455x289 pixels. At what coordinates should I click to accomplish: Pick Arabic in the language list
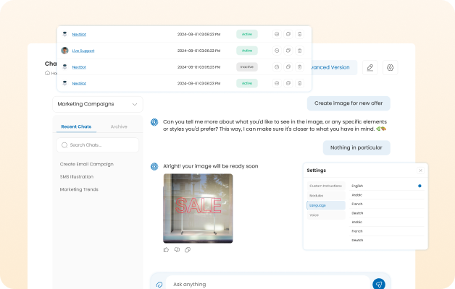[x=357, y=194]
